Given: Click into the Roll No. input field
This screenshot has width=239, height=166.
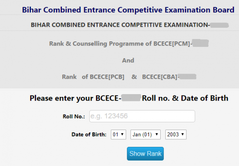Looking at the screenshot, I should pyautogui.click(x=142, y=116).
